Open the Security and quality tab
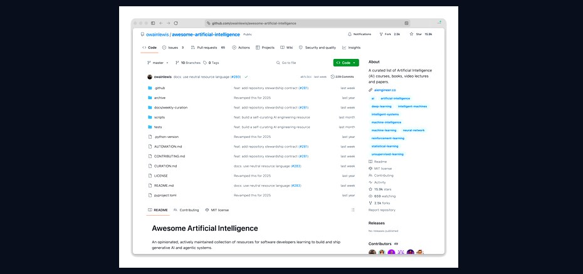This screenshot has height=274, width=583. coord(317,48)
